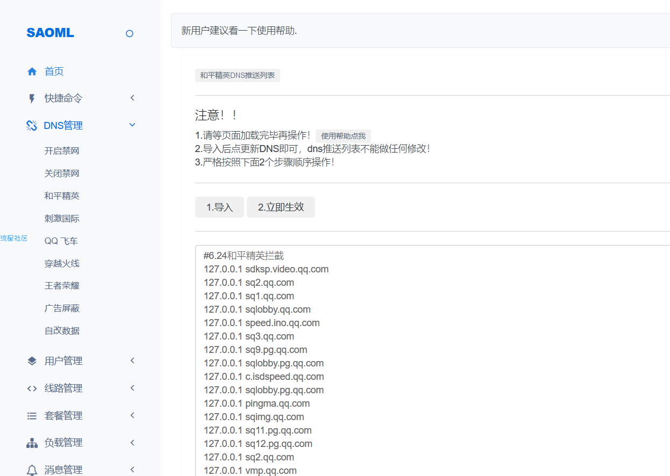Open 穿越火线 submenu item
670x476 pixels.
pos(62,264)
